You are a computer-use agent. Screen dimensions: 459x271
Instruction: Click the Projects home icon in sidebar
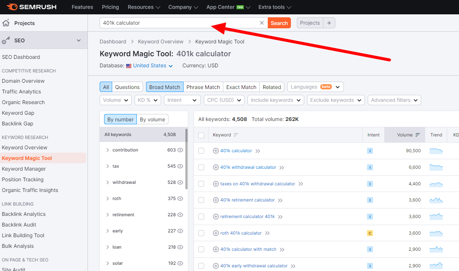coord(6,23)
